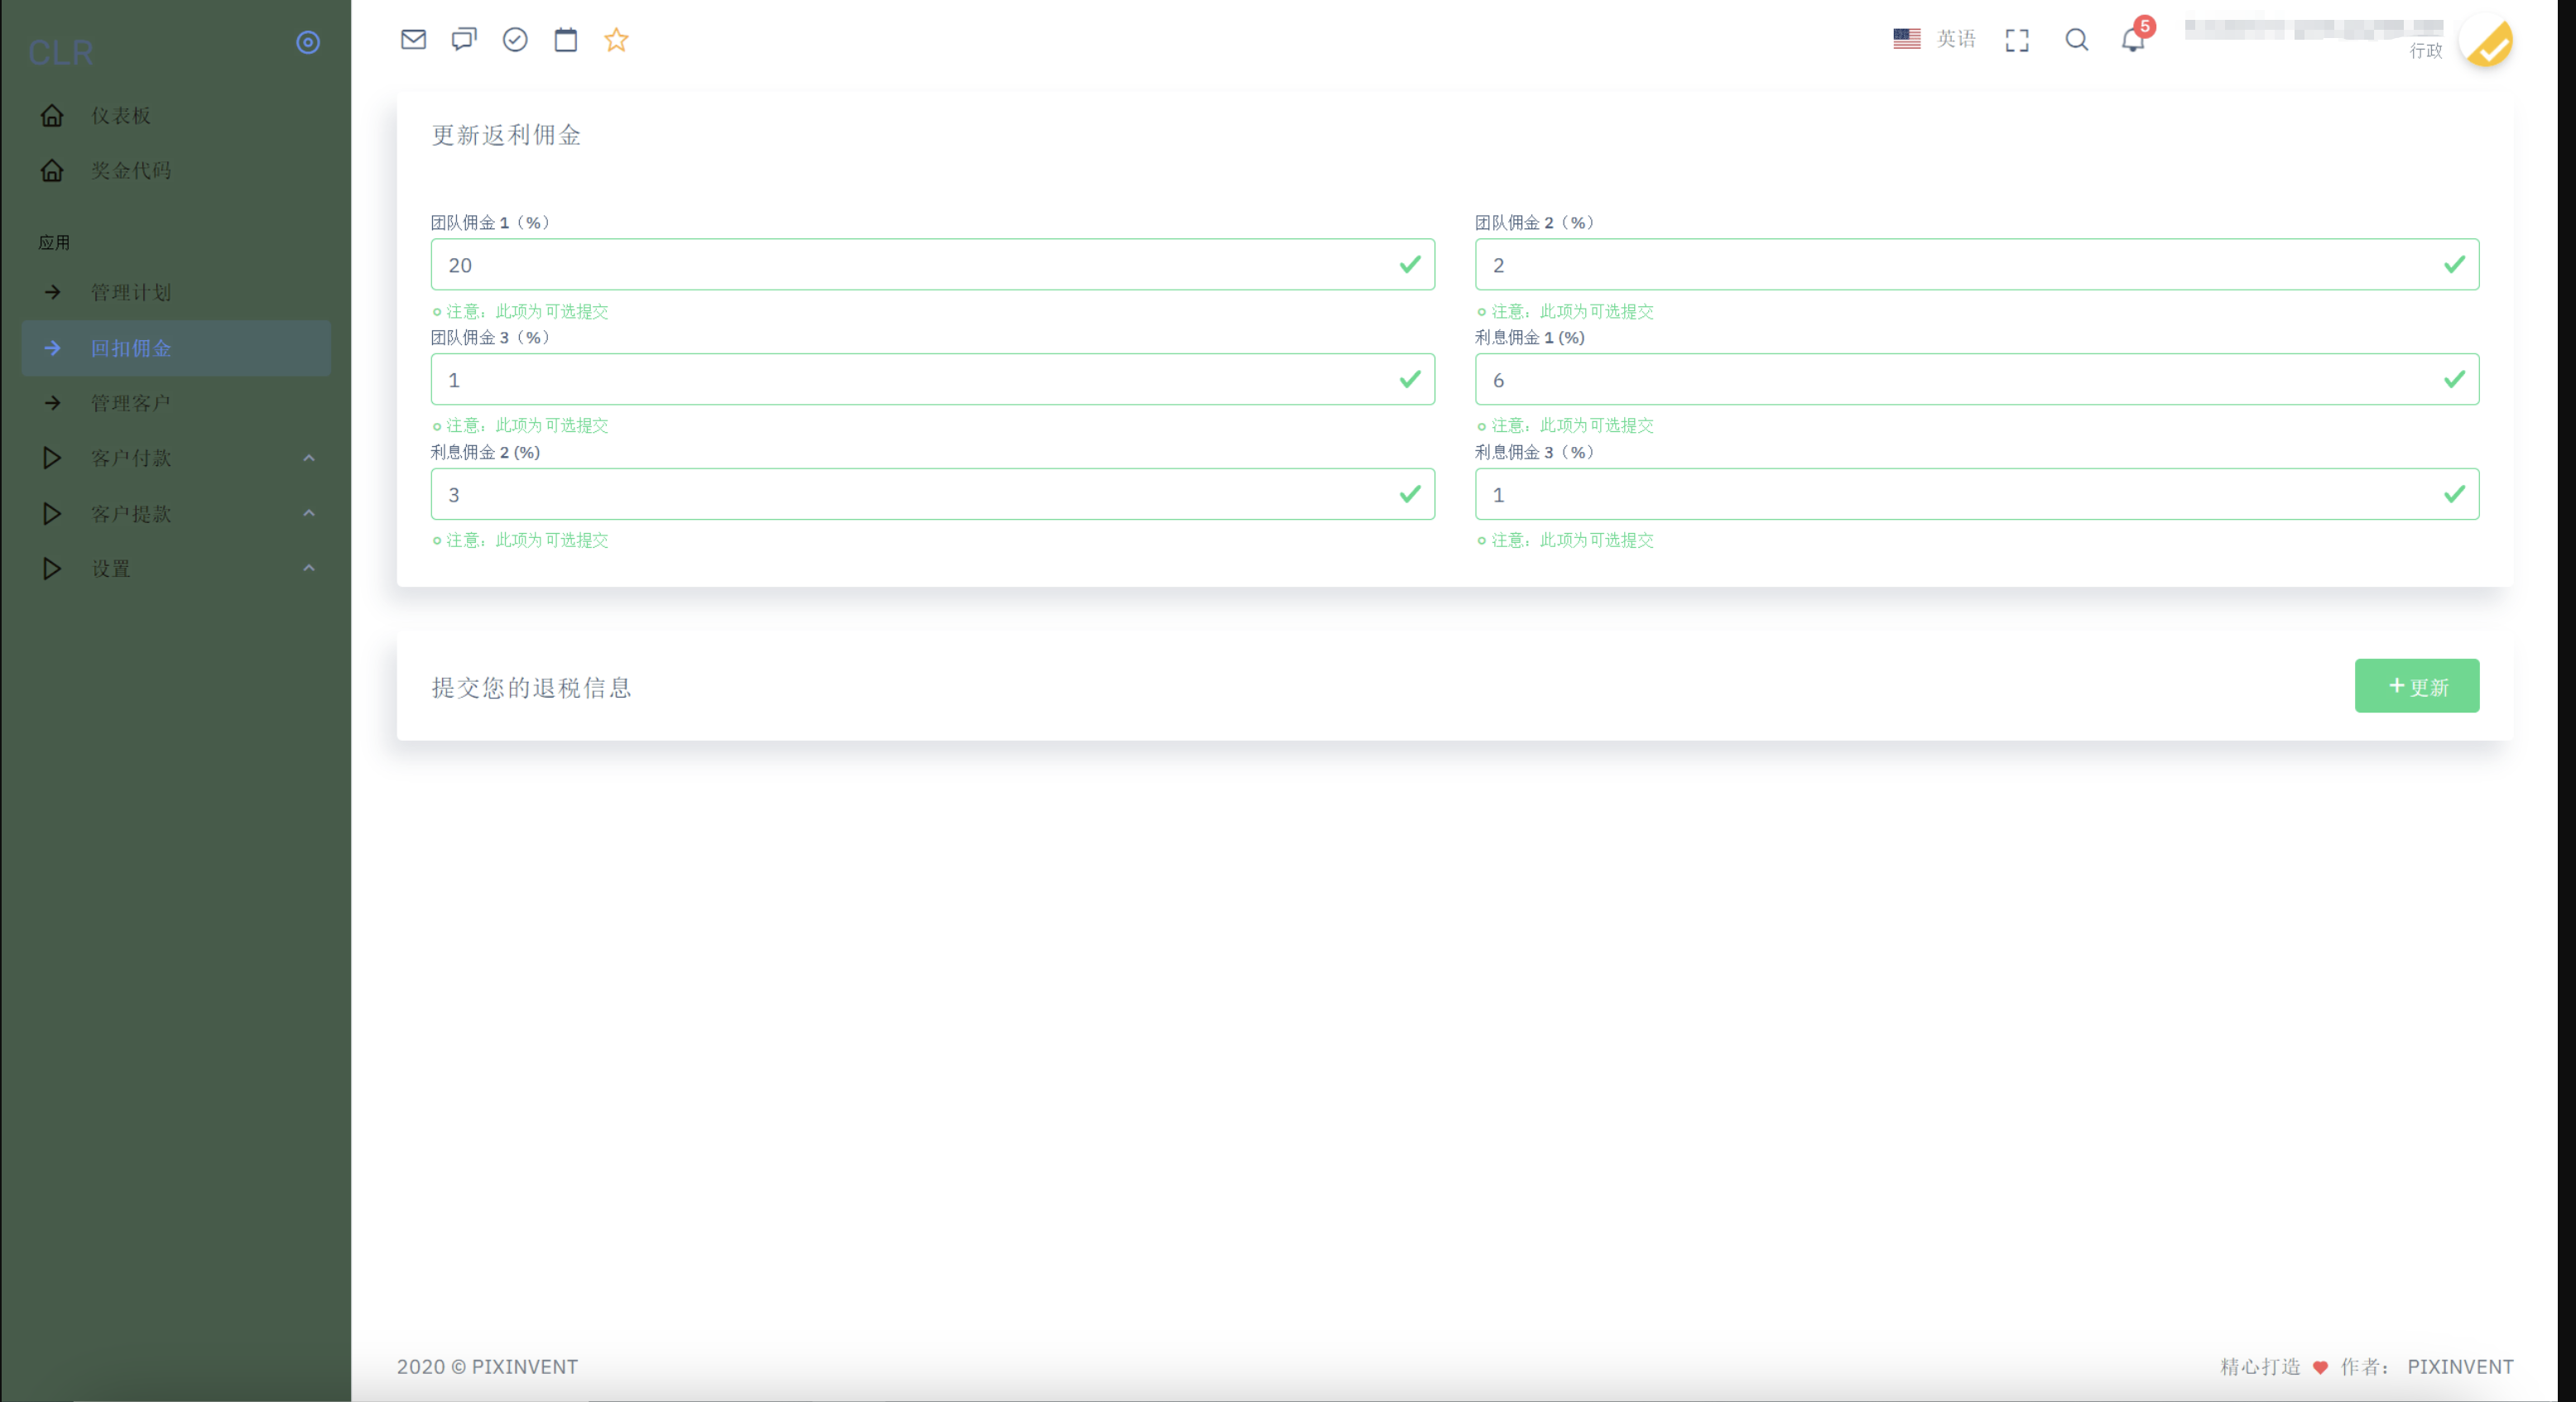The image size is (2576, 1402).
Task: Click 更新返利佣金 heading text
Action: pyautogui.click(x=506, y=135)
